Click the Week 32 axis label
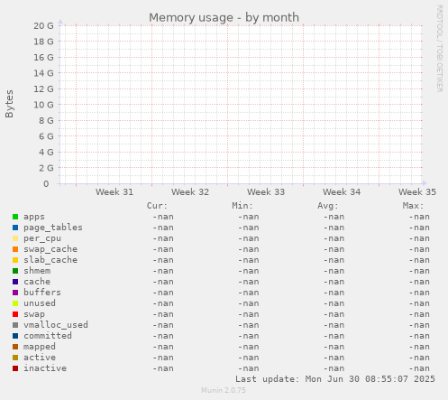 pos(190,192)
